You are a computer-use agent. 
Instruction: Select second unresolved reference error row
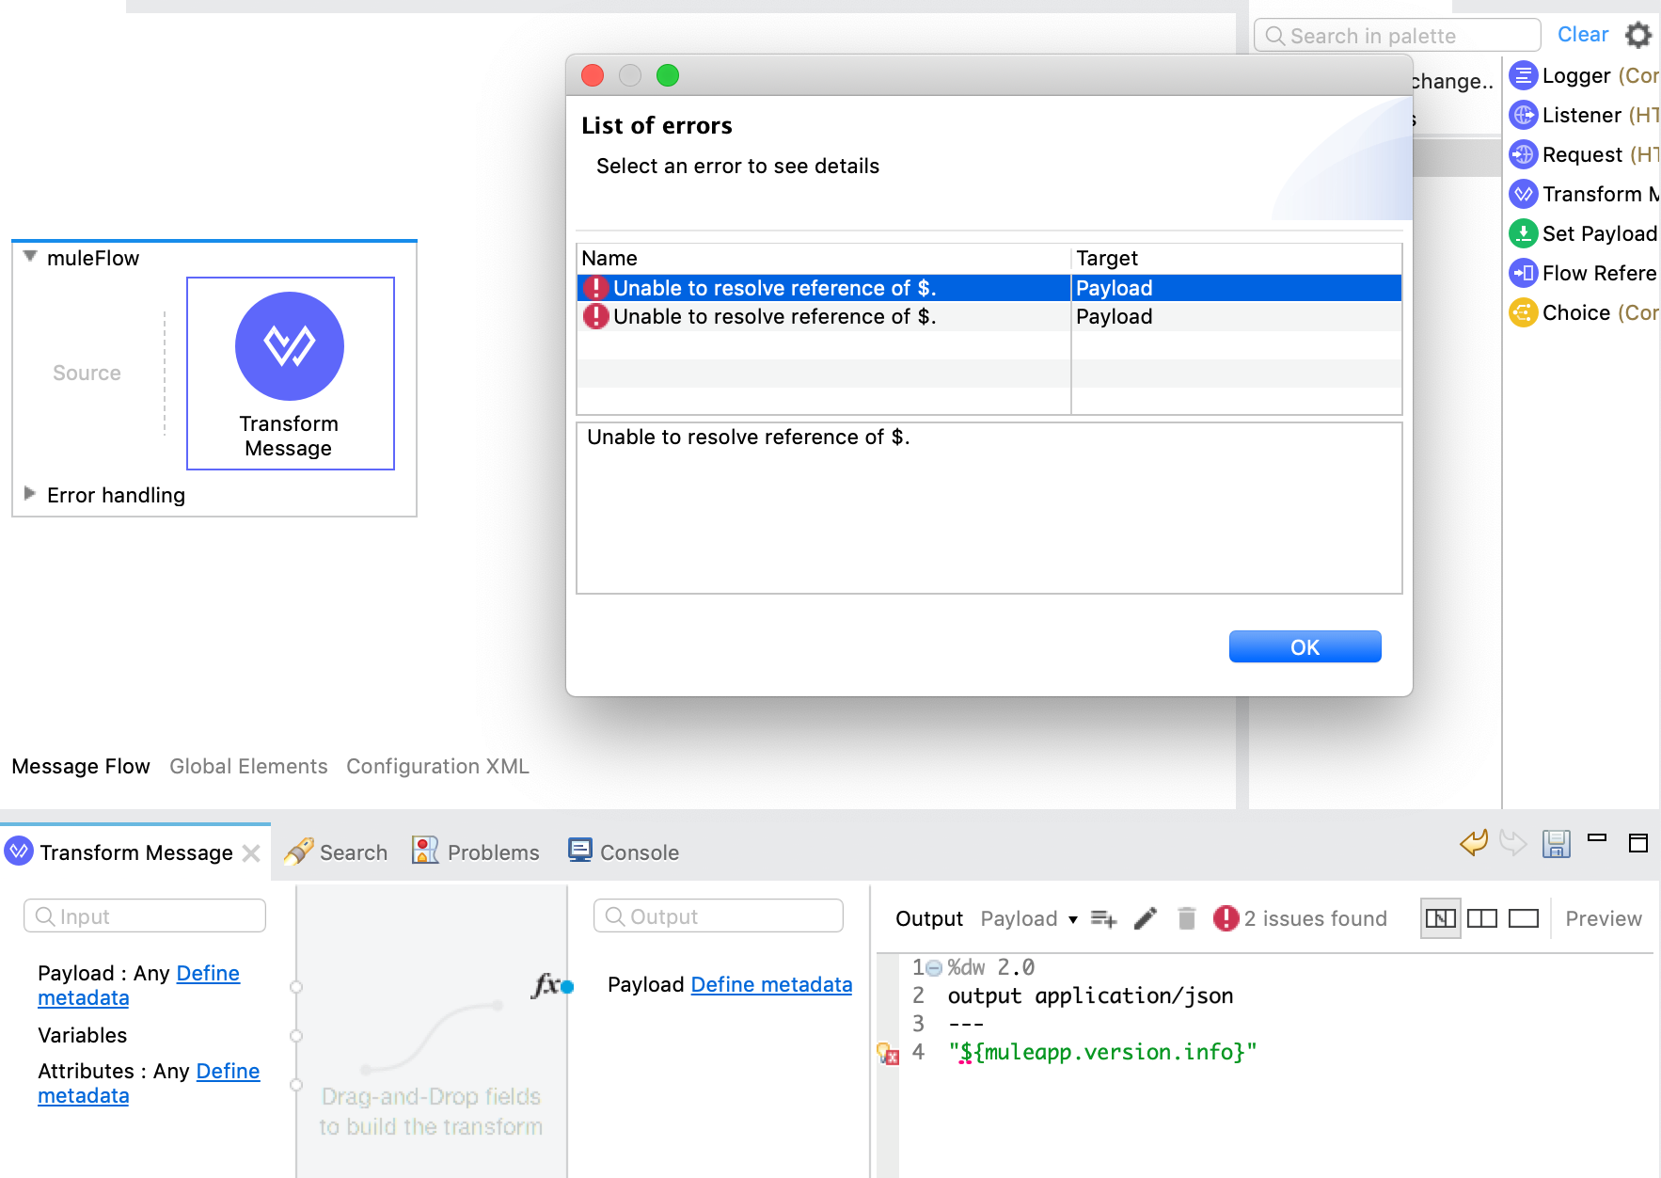[773, 316]
